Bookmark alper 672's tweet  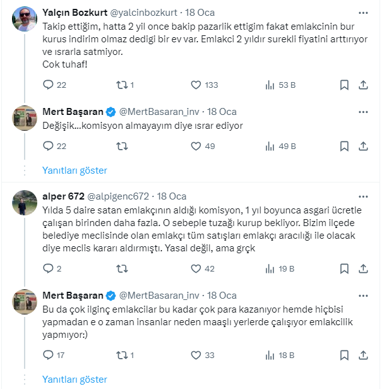344,268
